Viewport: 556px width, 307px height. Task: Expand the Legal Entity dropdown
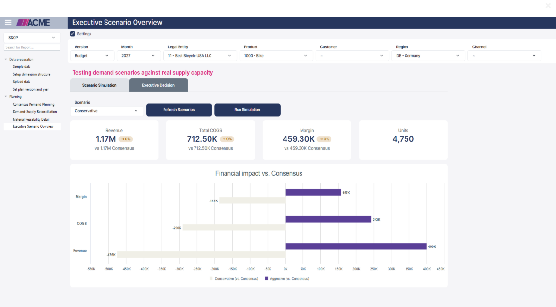click(200, 56)
